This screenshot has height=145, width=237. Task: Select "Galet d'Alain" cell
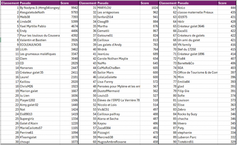pos(39,123)
